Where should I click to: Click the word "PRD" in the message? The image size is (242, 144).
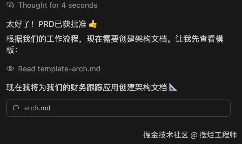pyautogui.click(x=46, y=24)
